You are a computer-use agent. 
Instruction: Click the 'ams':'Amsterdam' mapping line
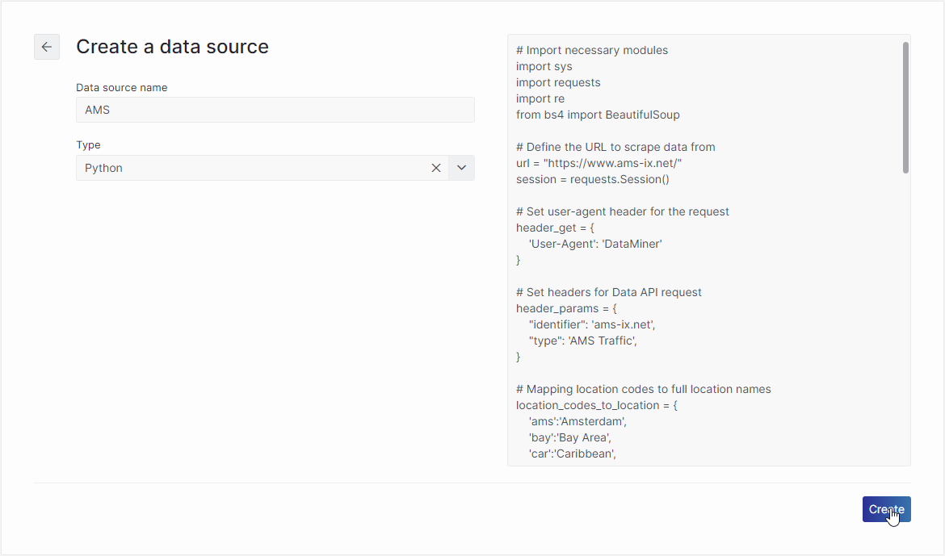click(577, 422)
